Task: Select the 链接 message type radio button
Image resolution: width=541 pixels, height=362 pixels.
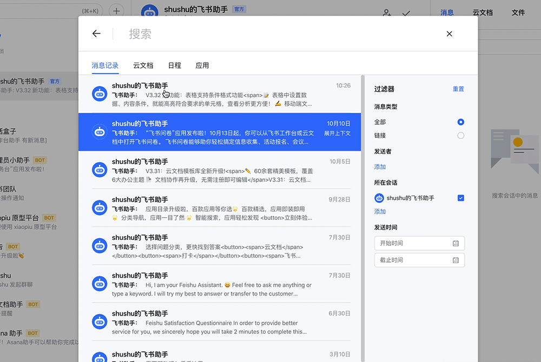Action: [460, 136]
